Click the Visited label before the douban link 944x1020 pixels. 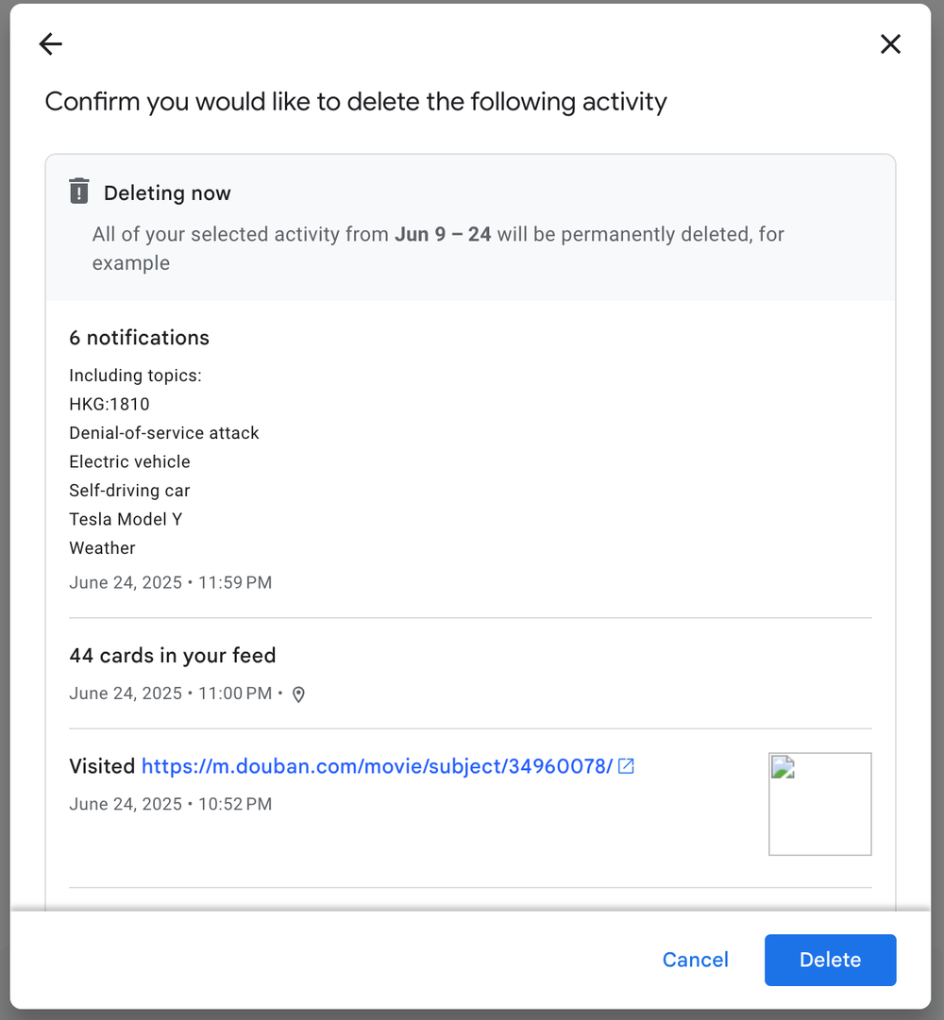click(x=100, y=766)
